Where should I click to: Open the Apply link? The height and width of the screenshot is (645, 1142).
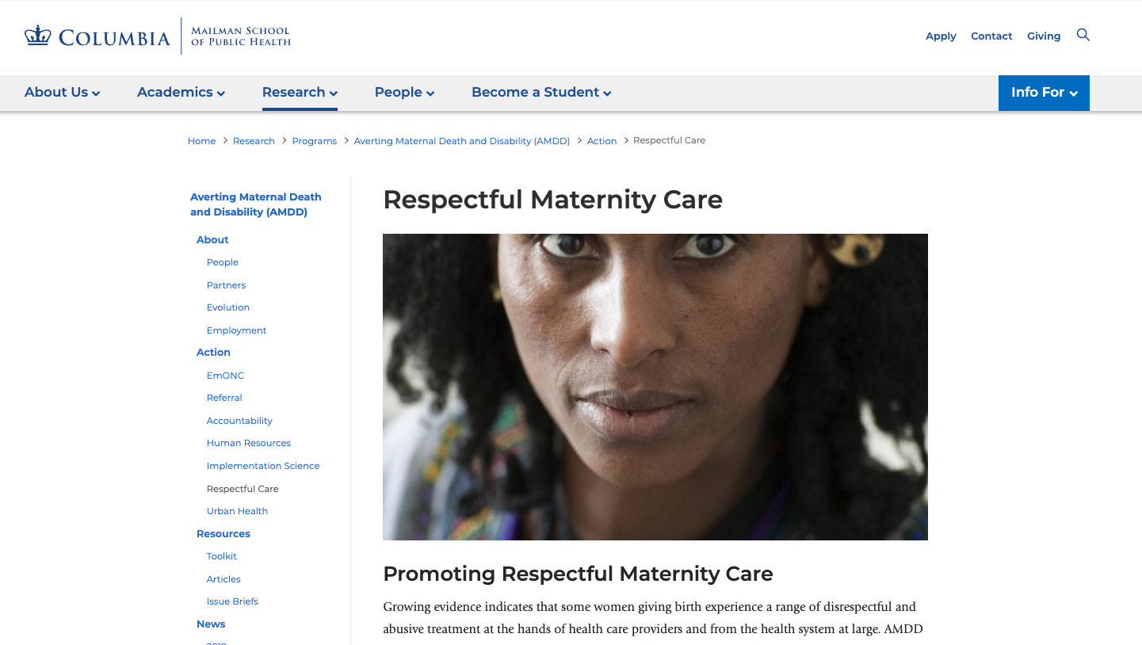pos(941,36)
